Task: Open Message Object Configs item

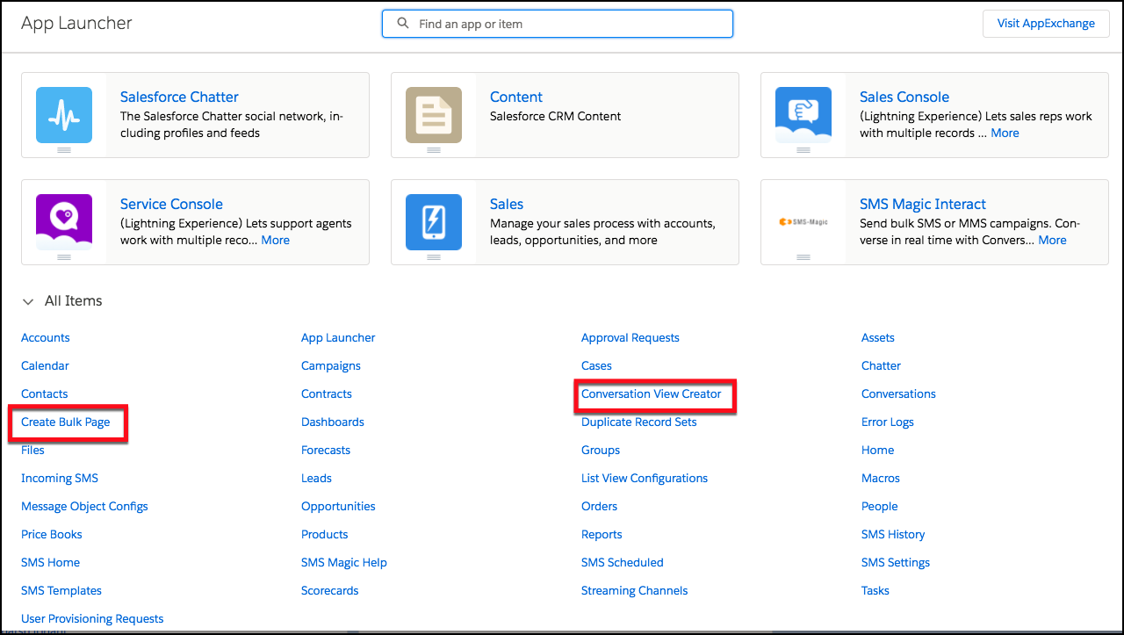Action: pos(84,507)
